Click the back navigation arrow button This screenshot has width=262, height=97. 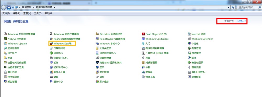3,8
